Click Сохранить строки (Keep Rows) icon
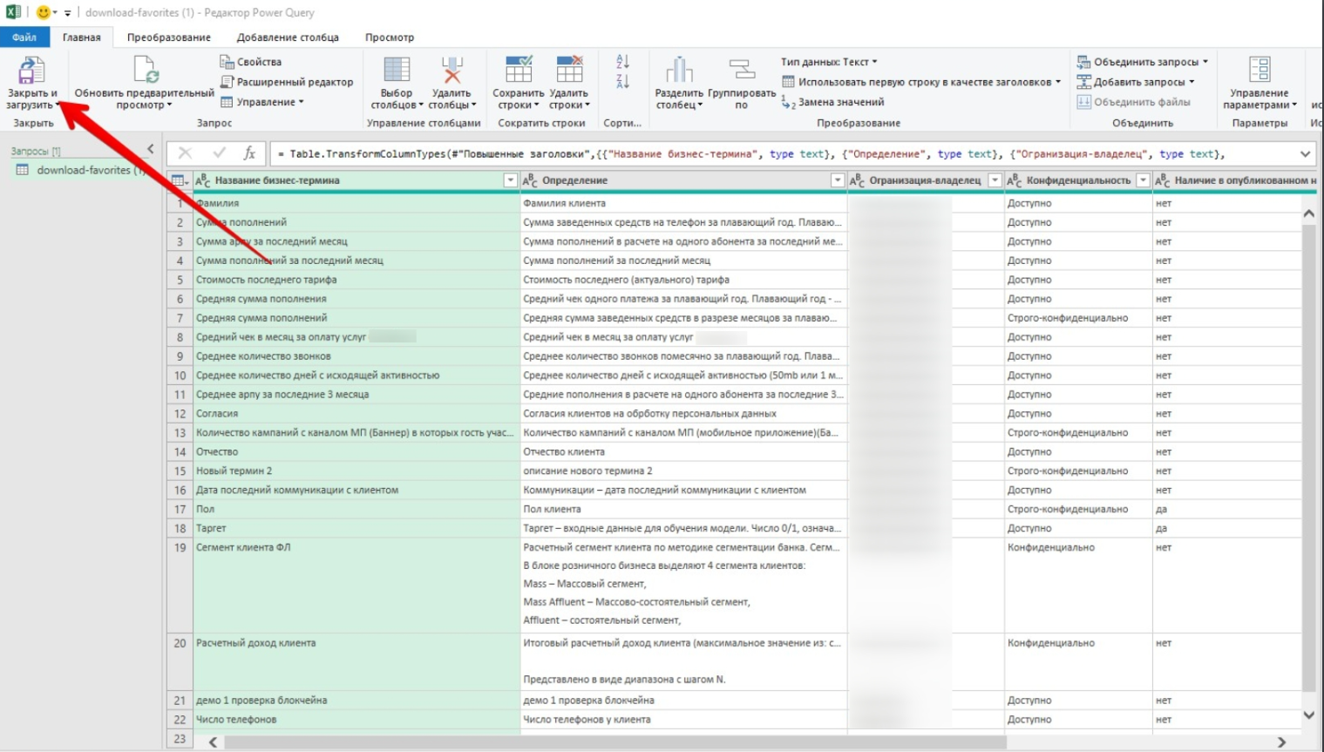Image resolution: width=1324 pixels, height=752 pixels. point(519,70)
